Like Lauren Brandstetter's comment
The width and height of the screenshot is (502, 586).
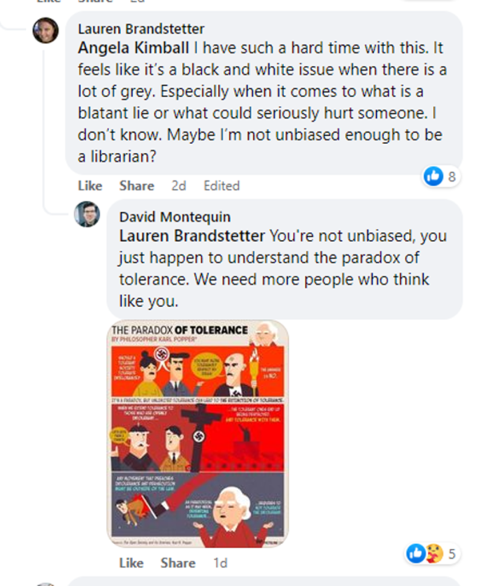[90, 186]
